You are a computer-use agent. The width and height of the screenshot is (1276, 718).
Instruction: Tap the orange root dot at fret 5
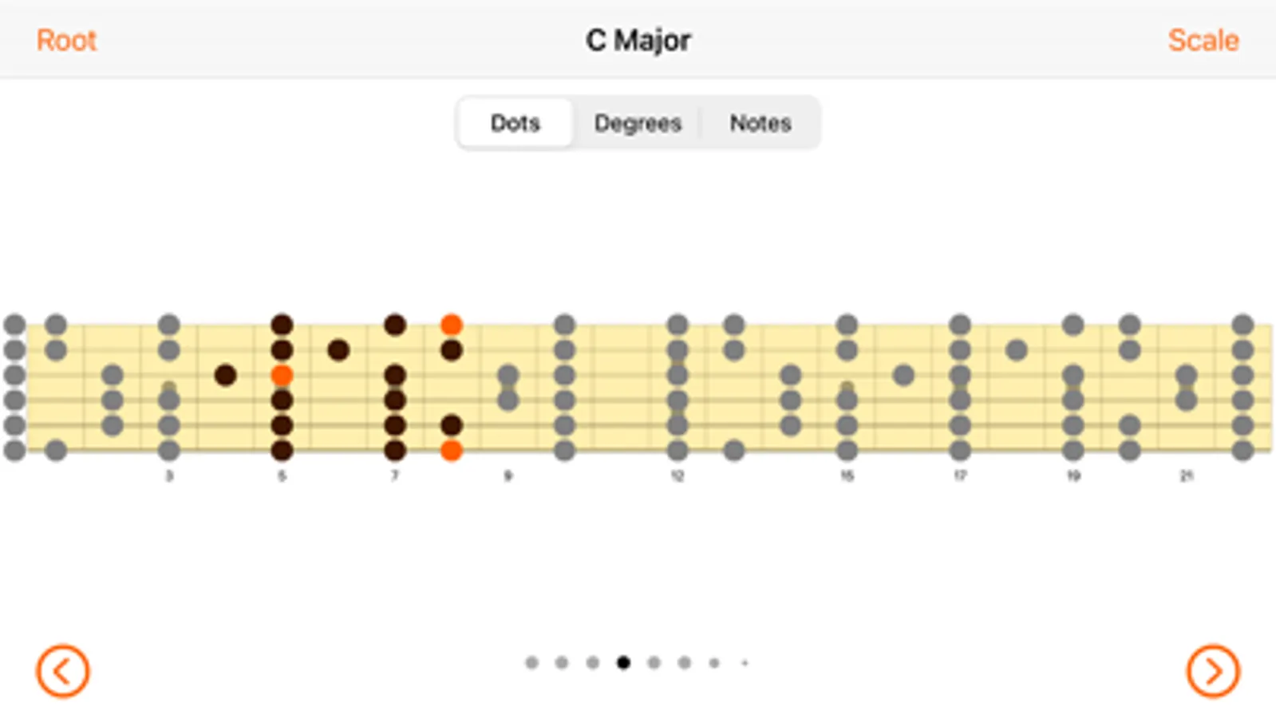pyautogui.click(x=282, y=375)
